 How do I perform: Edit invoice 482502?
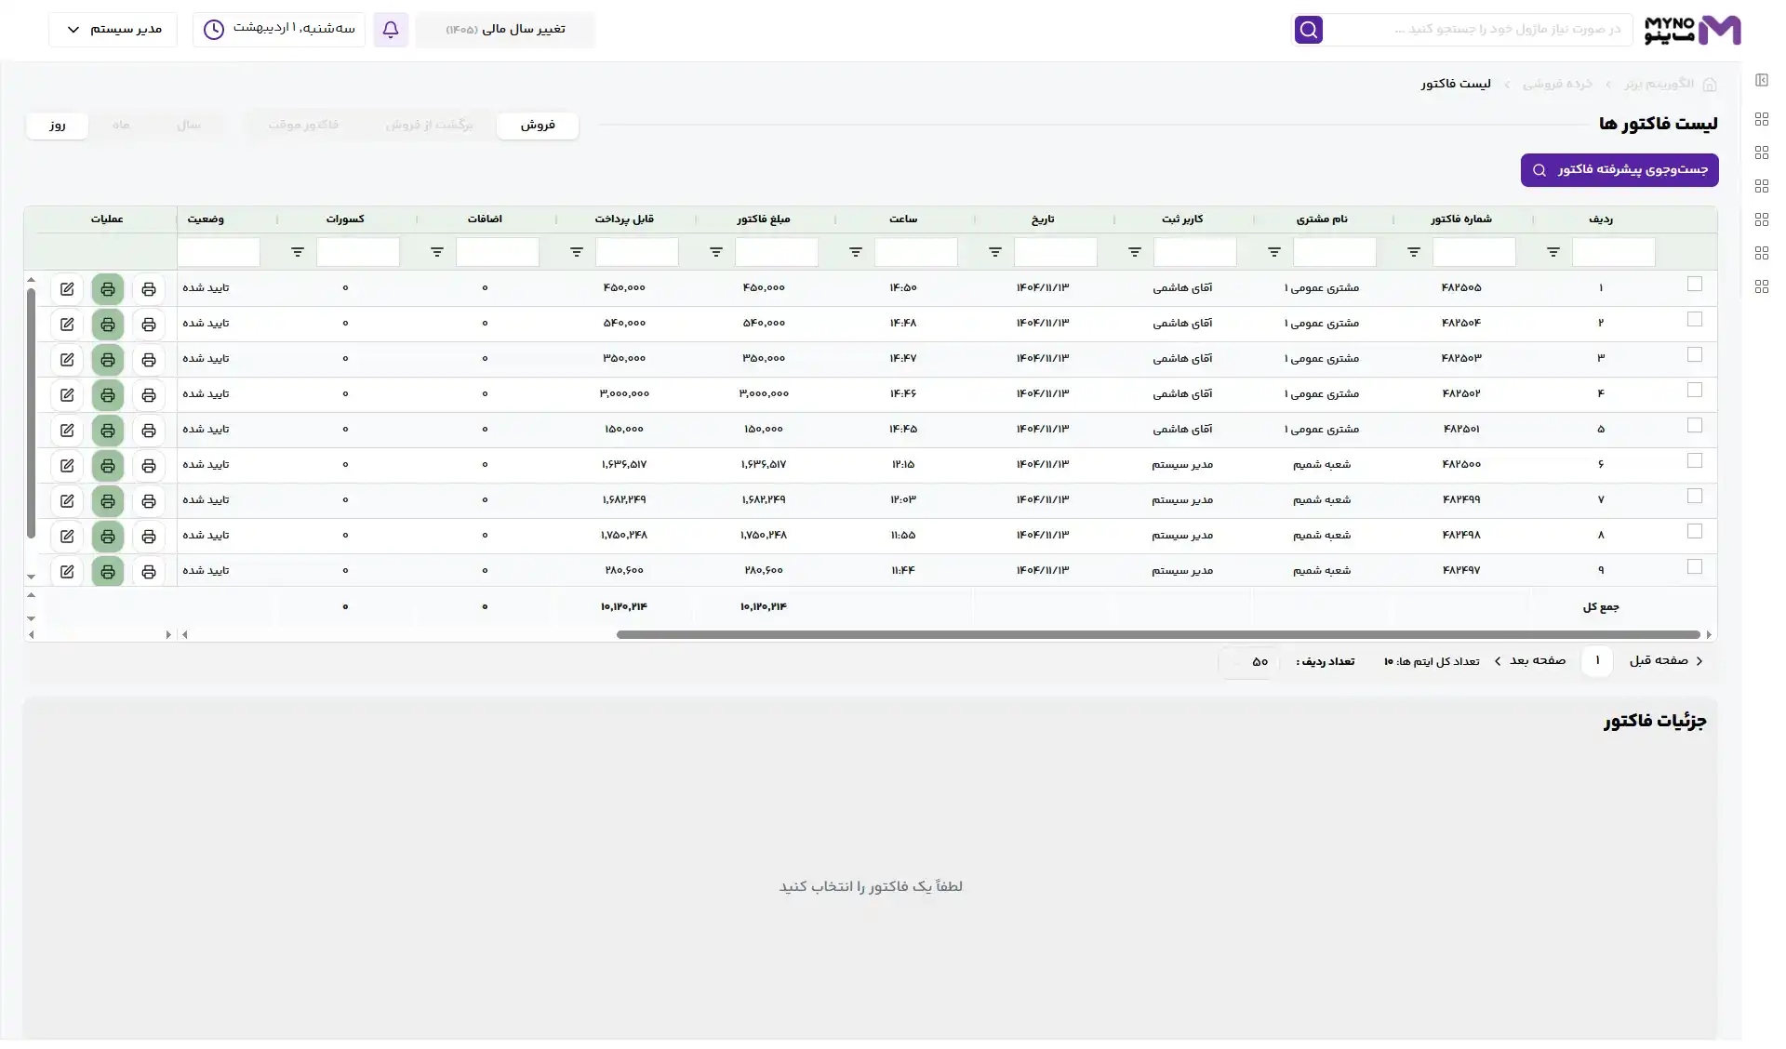(x=67, y=395)
